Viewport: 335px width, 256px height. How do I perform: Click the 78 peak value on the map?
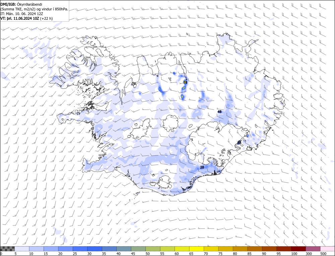click(186, 82)
